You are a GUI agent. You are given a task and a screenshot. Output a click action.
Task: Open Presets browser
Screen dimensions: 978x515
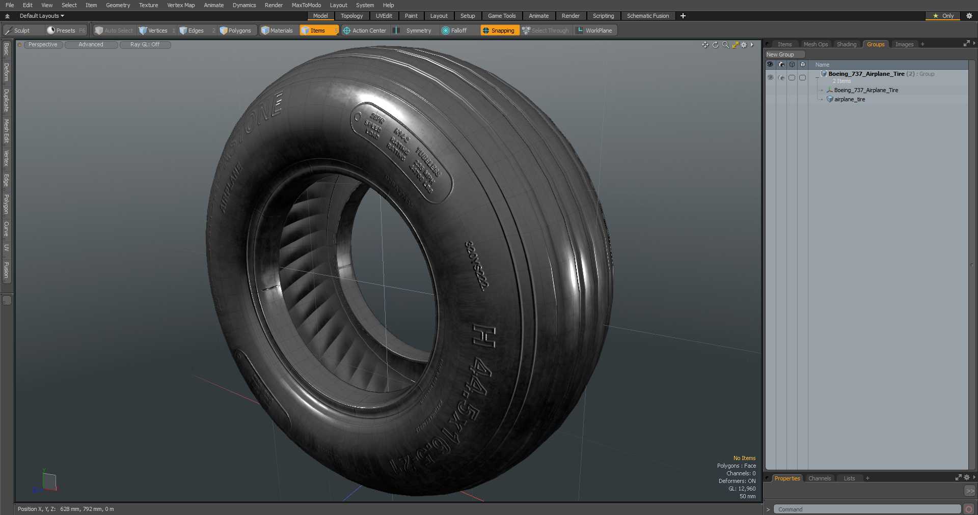point(66,31)
